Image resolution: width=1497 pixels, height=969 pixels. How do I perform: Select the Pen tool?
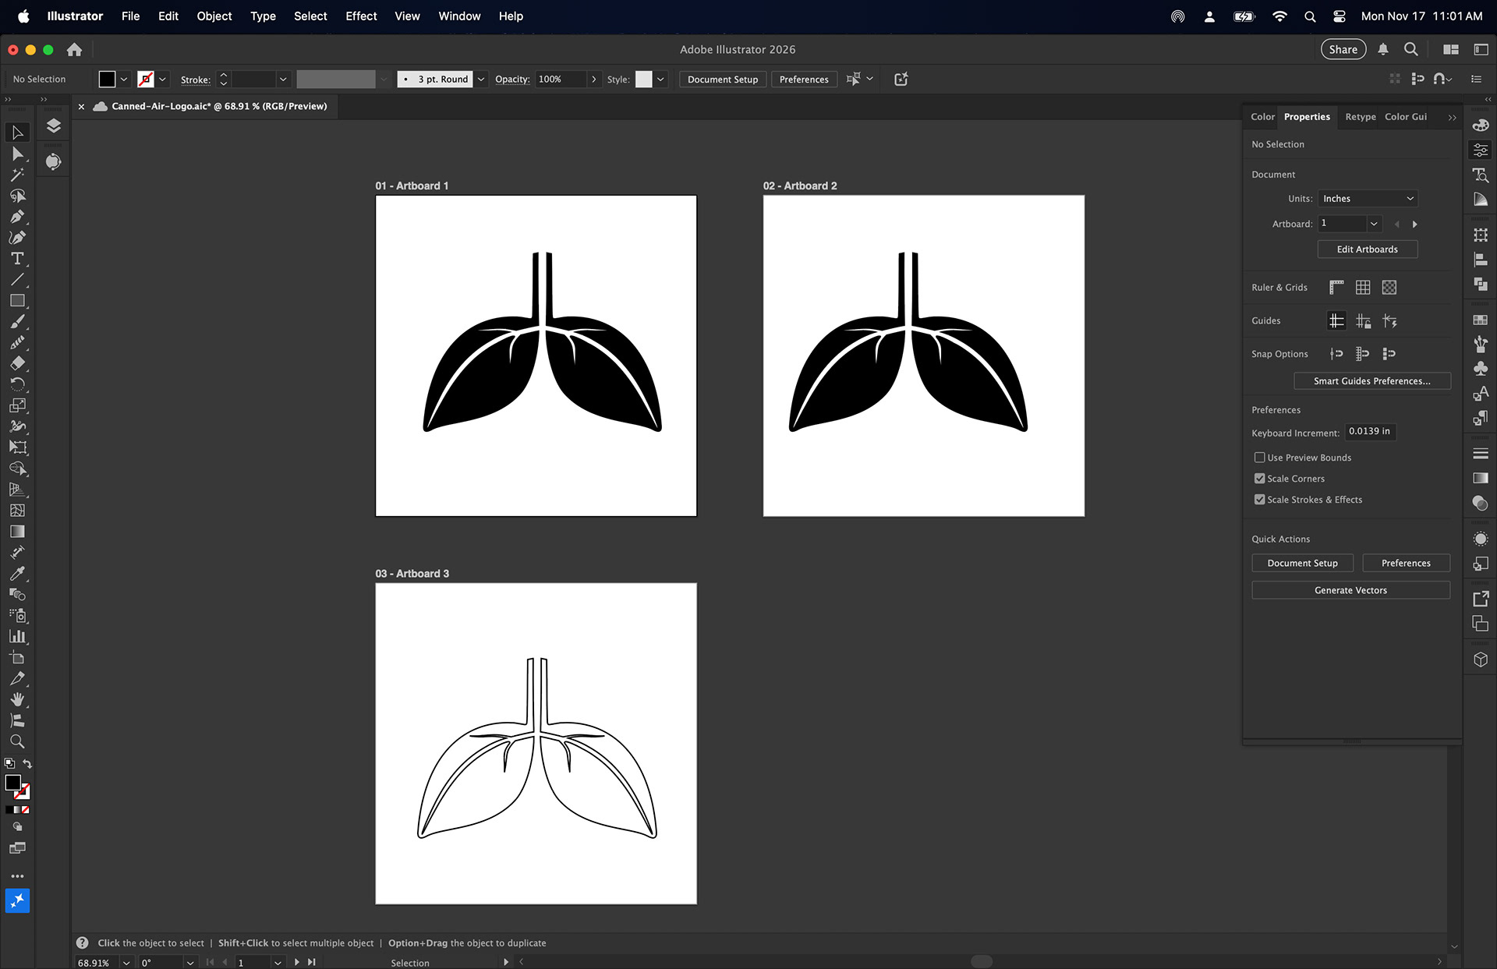(x=17, y=217)
